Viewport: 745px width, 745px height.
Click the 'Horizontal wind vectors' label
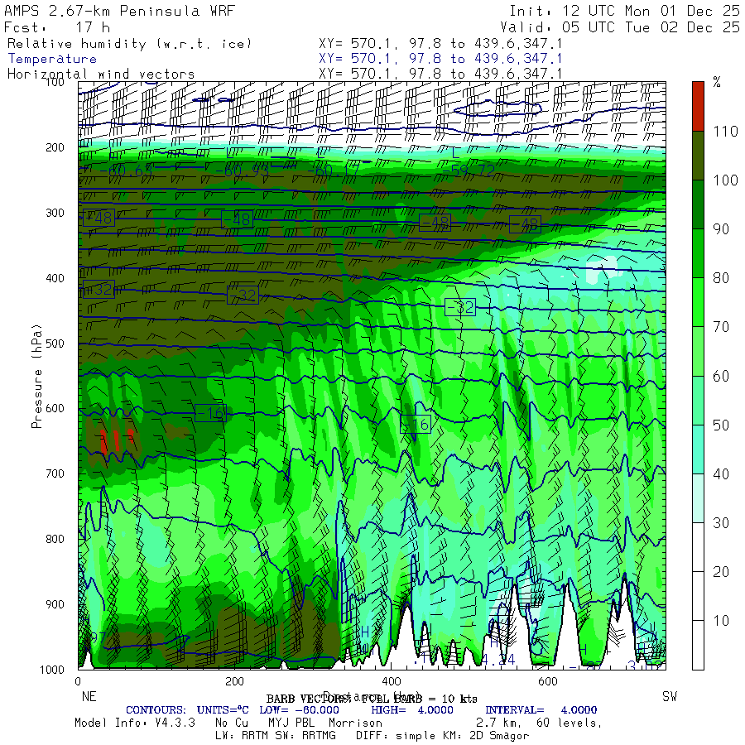101,74
